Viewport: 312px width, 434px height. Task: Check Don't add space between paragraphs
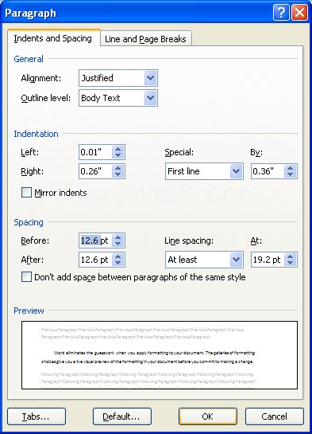pos(26,277)
